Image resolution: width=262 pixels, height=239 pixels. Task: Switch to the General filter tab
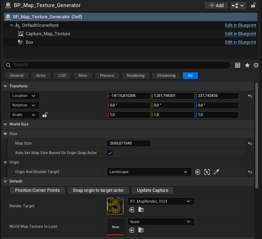[17, 75]
